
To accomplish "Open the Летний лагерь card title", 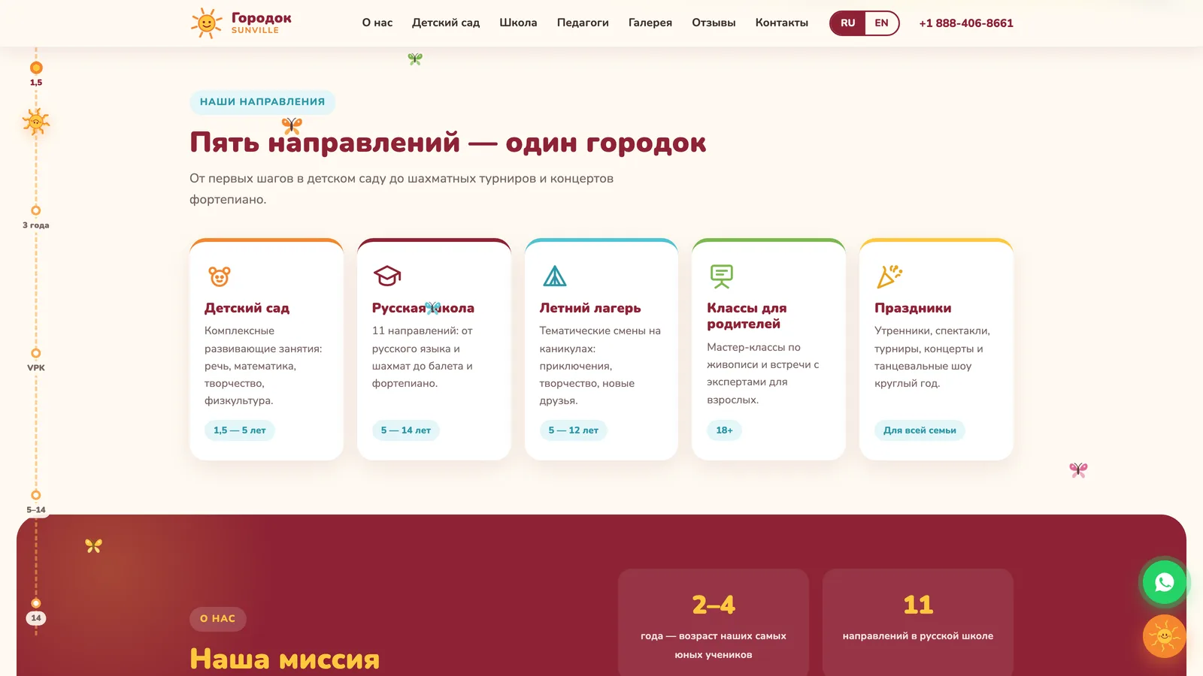I will click(x=590, y=308).
